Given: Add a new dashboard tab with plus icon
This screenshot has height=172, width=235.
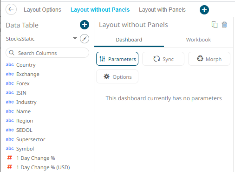Looking at the screenshot, I should pyautogui.click(x=204, y=10).
